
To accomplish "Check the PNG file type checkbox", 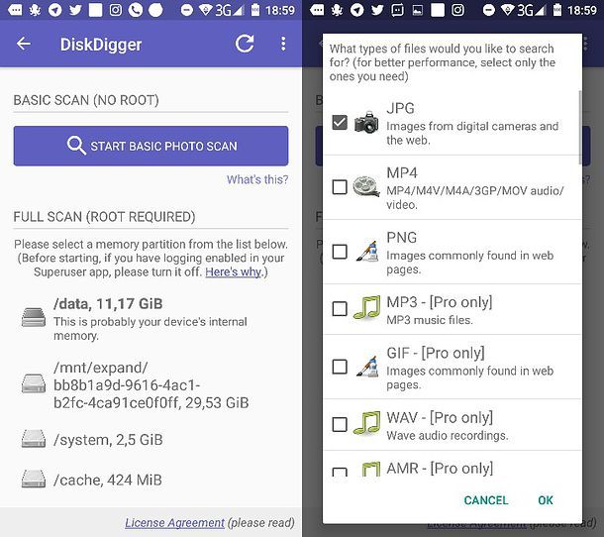I will coord(340,252).
